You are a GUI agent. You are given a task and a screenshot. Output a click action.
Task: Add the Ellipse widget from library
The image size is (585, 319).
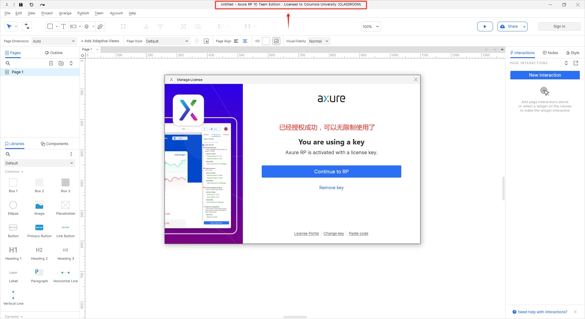pyautogui.click(x=13, y=208)
